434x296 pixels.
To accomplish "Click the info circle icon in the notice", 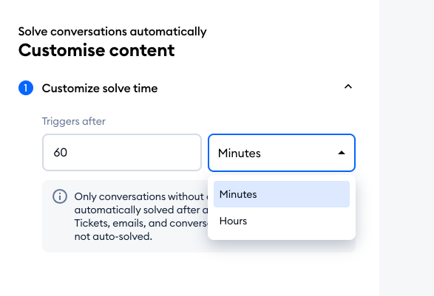I will pos(60,196).
